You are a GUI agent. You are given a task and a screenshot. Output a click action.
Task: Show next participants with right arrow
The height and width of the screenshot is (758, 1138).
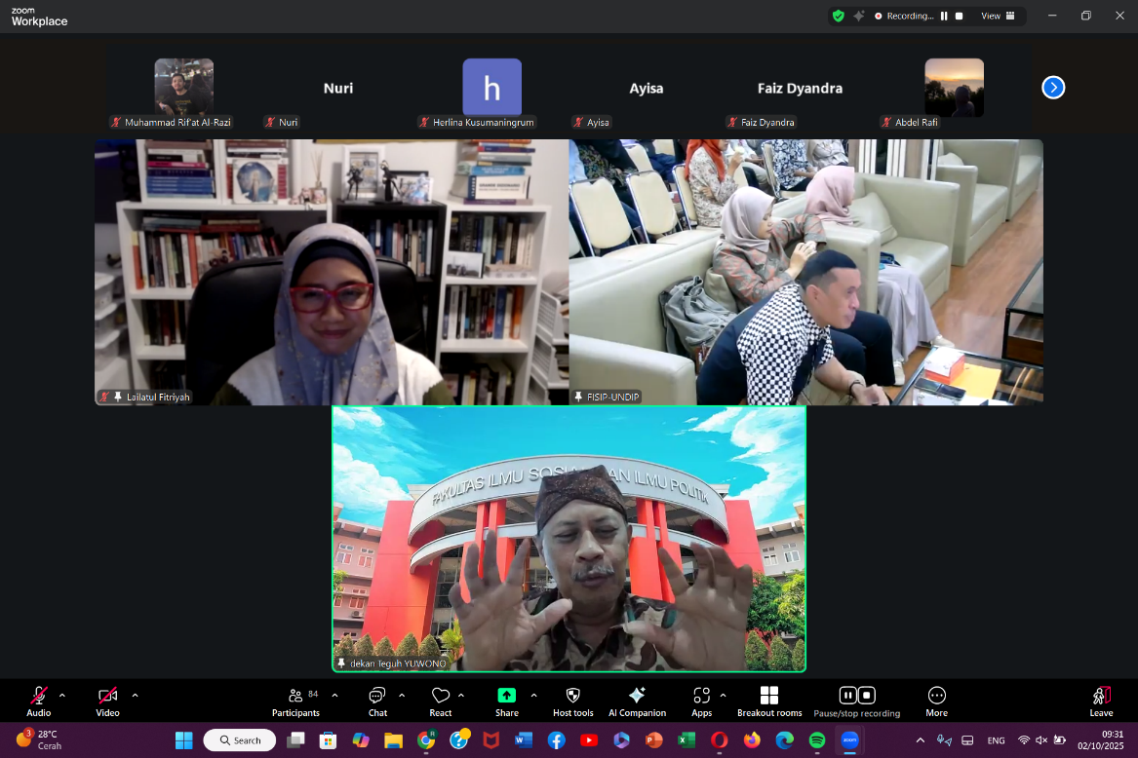pyautogui.click(x=1053, y=88)
